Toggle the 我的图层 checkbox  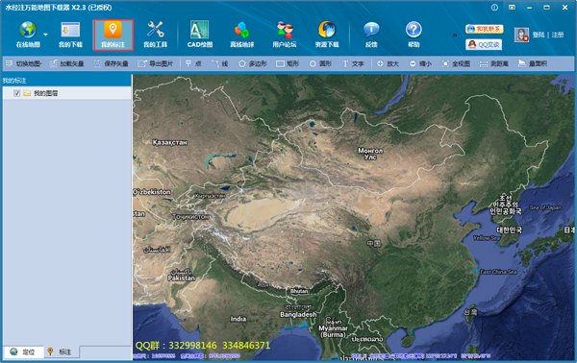[x=17, y=93]
